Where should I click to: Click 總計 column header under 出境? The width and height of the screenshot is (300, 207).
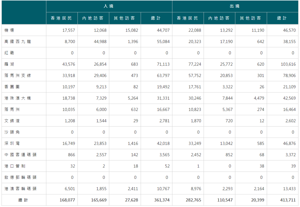282,18
